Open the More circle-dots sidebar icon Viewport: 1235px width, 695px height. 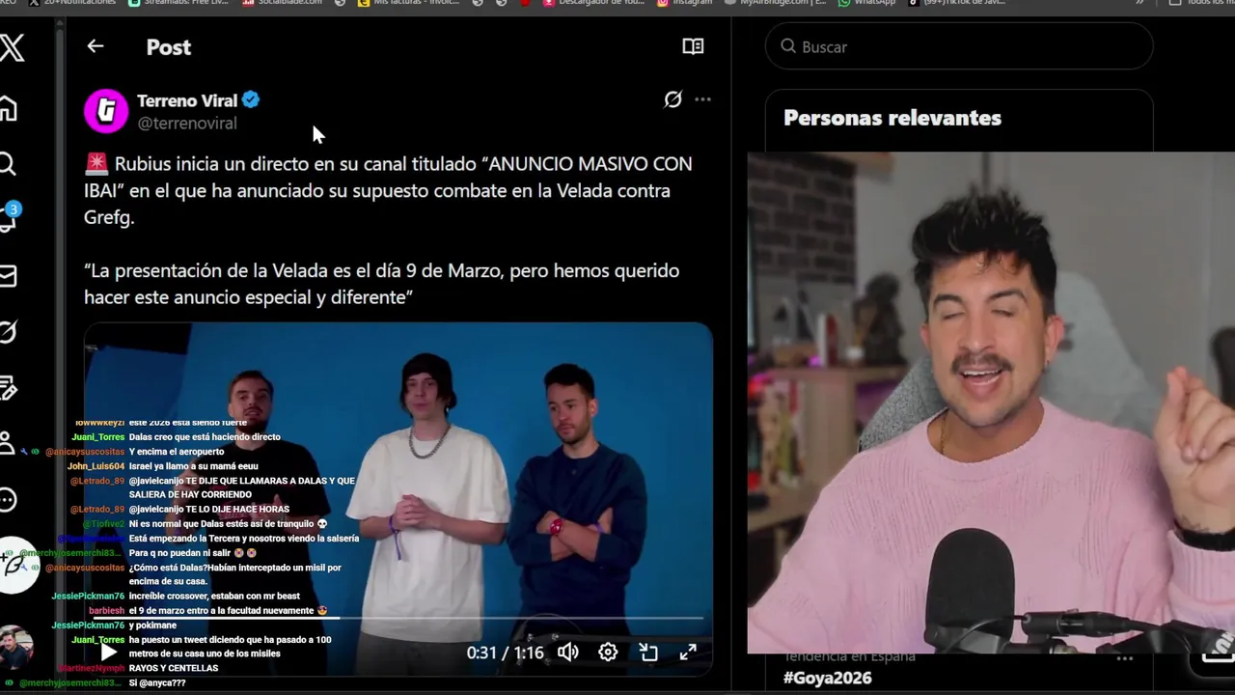8,499
